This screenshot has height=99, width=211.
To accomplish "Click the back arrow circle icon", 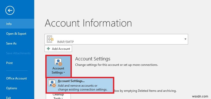I will tap(10, 10).
